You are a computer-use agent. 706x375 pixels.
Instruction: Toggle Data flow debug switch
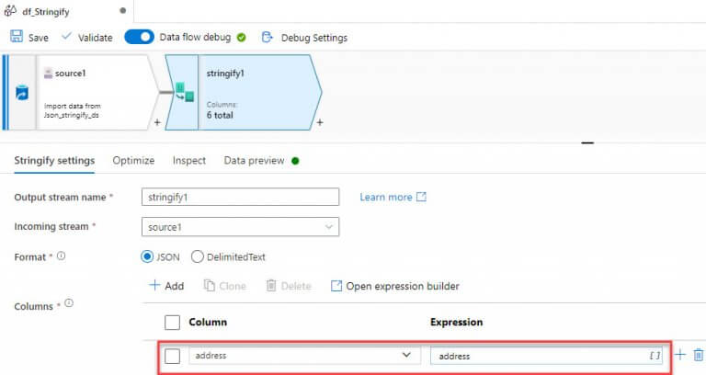(x=139, y=38)
